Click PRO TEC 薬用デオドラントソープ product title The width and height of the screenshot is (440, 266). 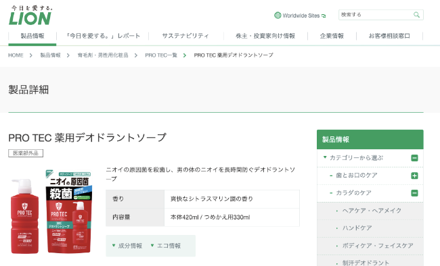tap(87, 138)
